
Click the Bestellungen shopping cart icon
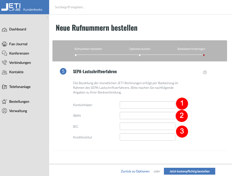pos(4,101)
